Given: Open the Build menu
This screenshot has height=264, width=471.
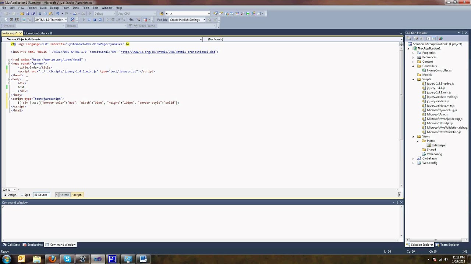Looking at the screenshot, I should pos(43,8).
